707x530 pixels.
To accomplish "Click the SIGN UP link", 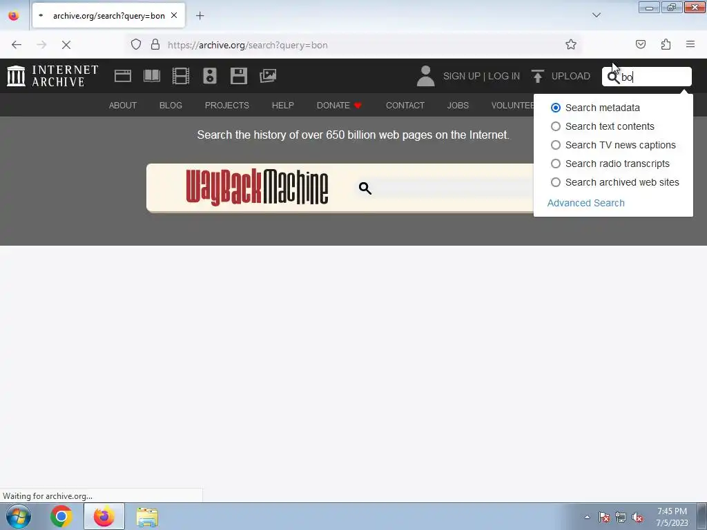I will click(x=462, y=76).
